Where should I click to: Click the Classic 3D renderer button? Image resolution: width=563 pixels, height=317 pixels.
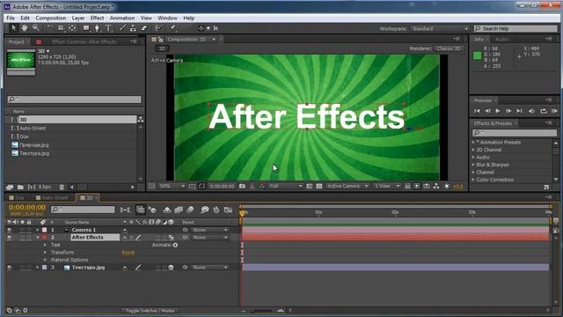pyautogui.click(x=449, y=48)
